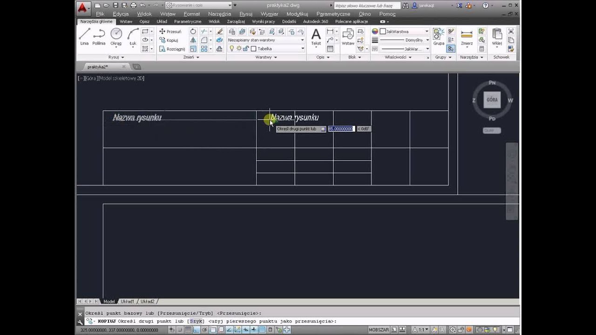Image resolution: width=596 pixels, height=335 pixels.
Task: Open the Wymiar menu
Action: 270,14
